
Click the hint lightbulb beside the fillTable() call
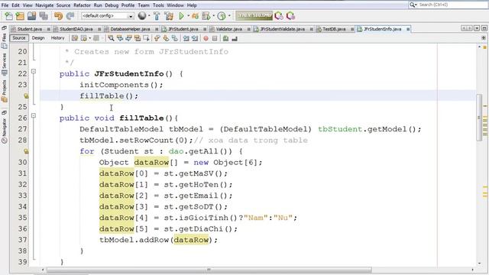tap(26, 96)
